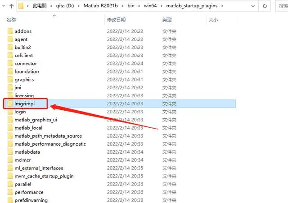Navigate to win64 breadcrumb
Screen dimensions: 288x203
pyautogui.click(x=150, y=6)
